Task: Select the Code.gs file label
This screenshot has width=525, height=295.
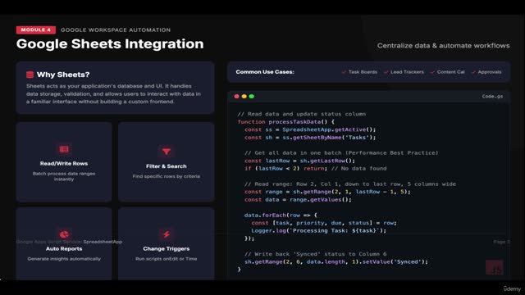Action: click(492, 97)
